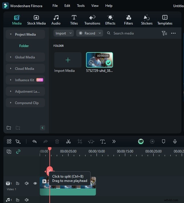Open the Tools menu

(x=81, y=6)
